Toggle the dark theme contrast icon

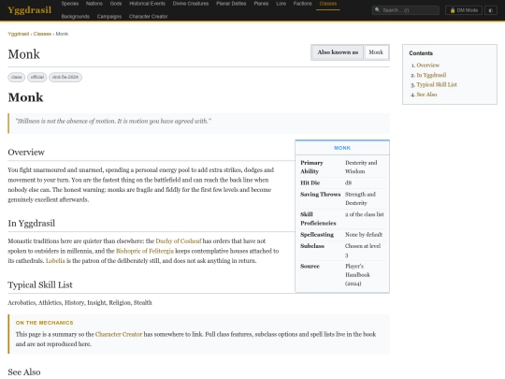tap(491, 10)
